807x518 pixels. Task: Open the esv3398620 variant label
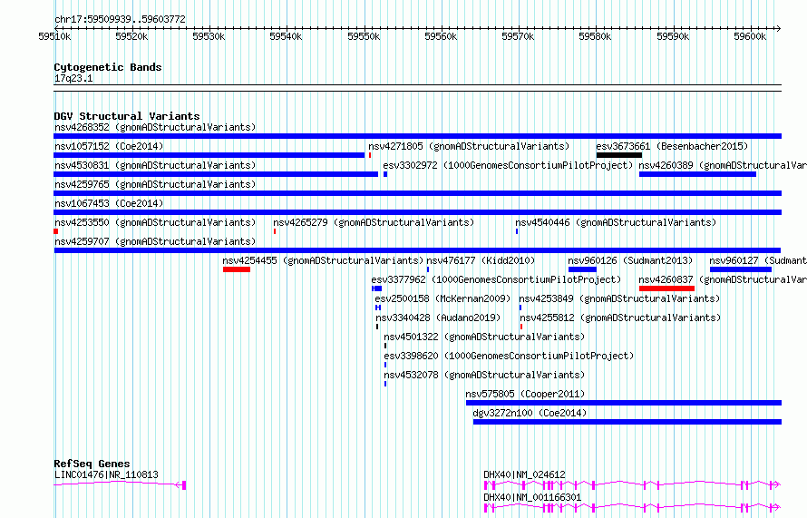509,356
